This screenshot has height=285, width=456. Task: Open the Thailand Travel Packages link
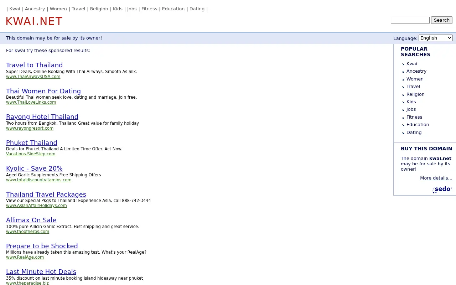coord(46,195)
